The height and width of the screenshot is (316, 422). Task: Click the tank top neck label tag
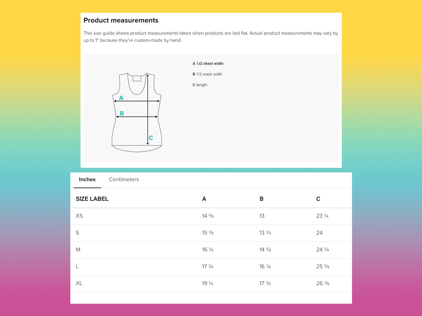(137, 78)
